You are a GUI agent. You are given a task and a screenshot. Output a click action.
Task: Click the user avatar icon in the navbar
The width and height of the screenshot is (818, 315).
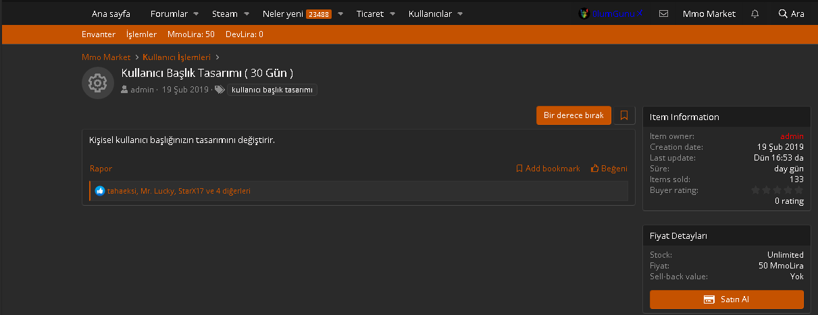coord(584,13)
